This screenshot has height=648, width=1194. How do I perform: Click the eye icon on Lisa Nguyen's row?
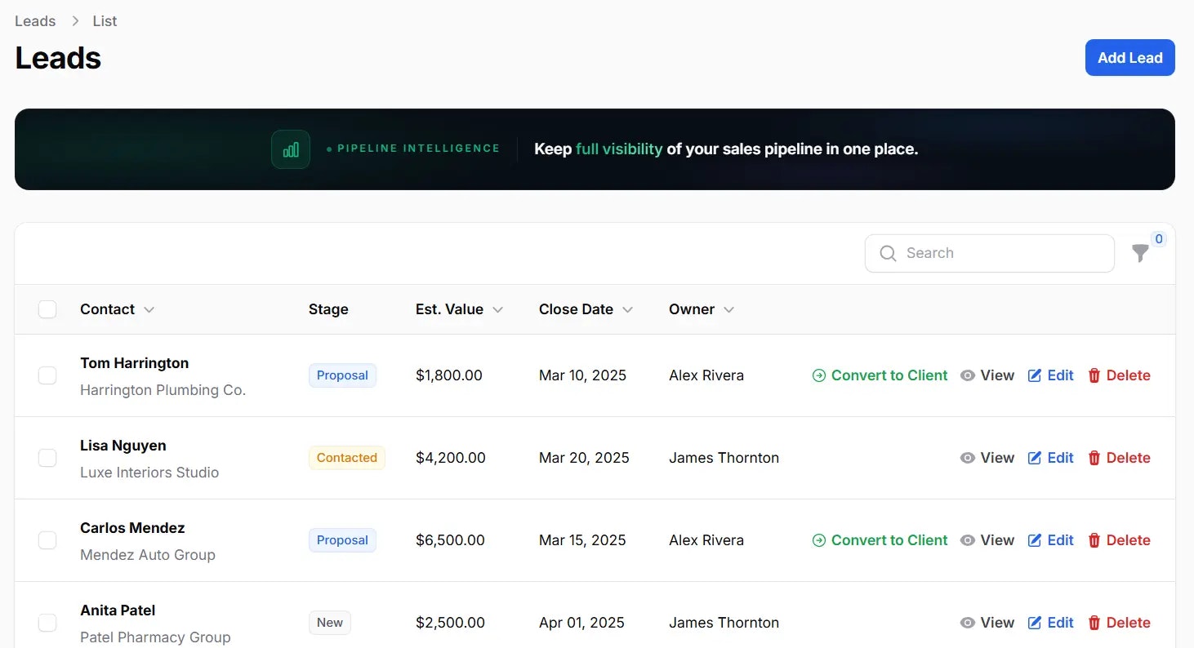(x=969, y=458)
